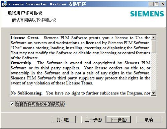Click the Ownership heading in license
Screen dimensions: 167x129
21,63
